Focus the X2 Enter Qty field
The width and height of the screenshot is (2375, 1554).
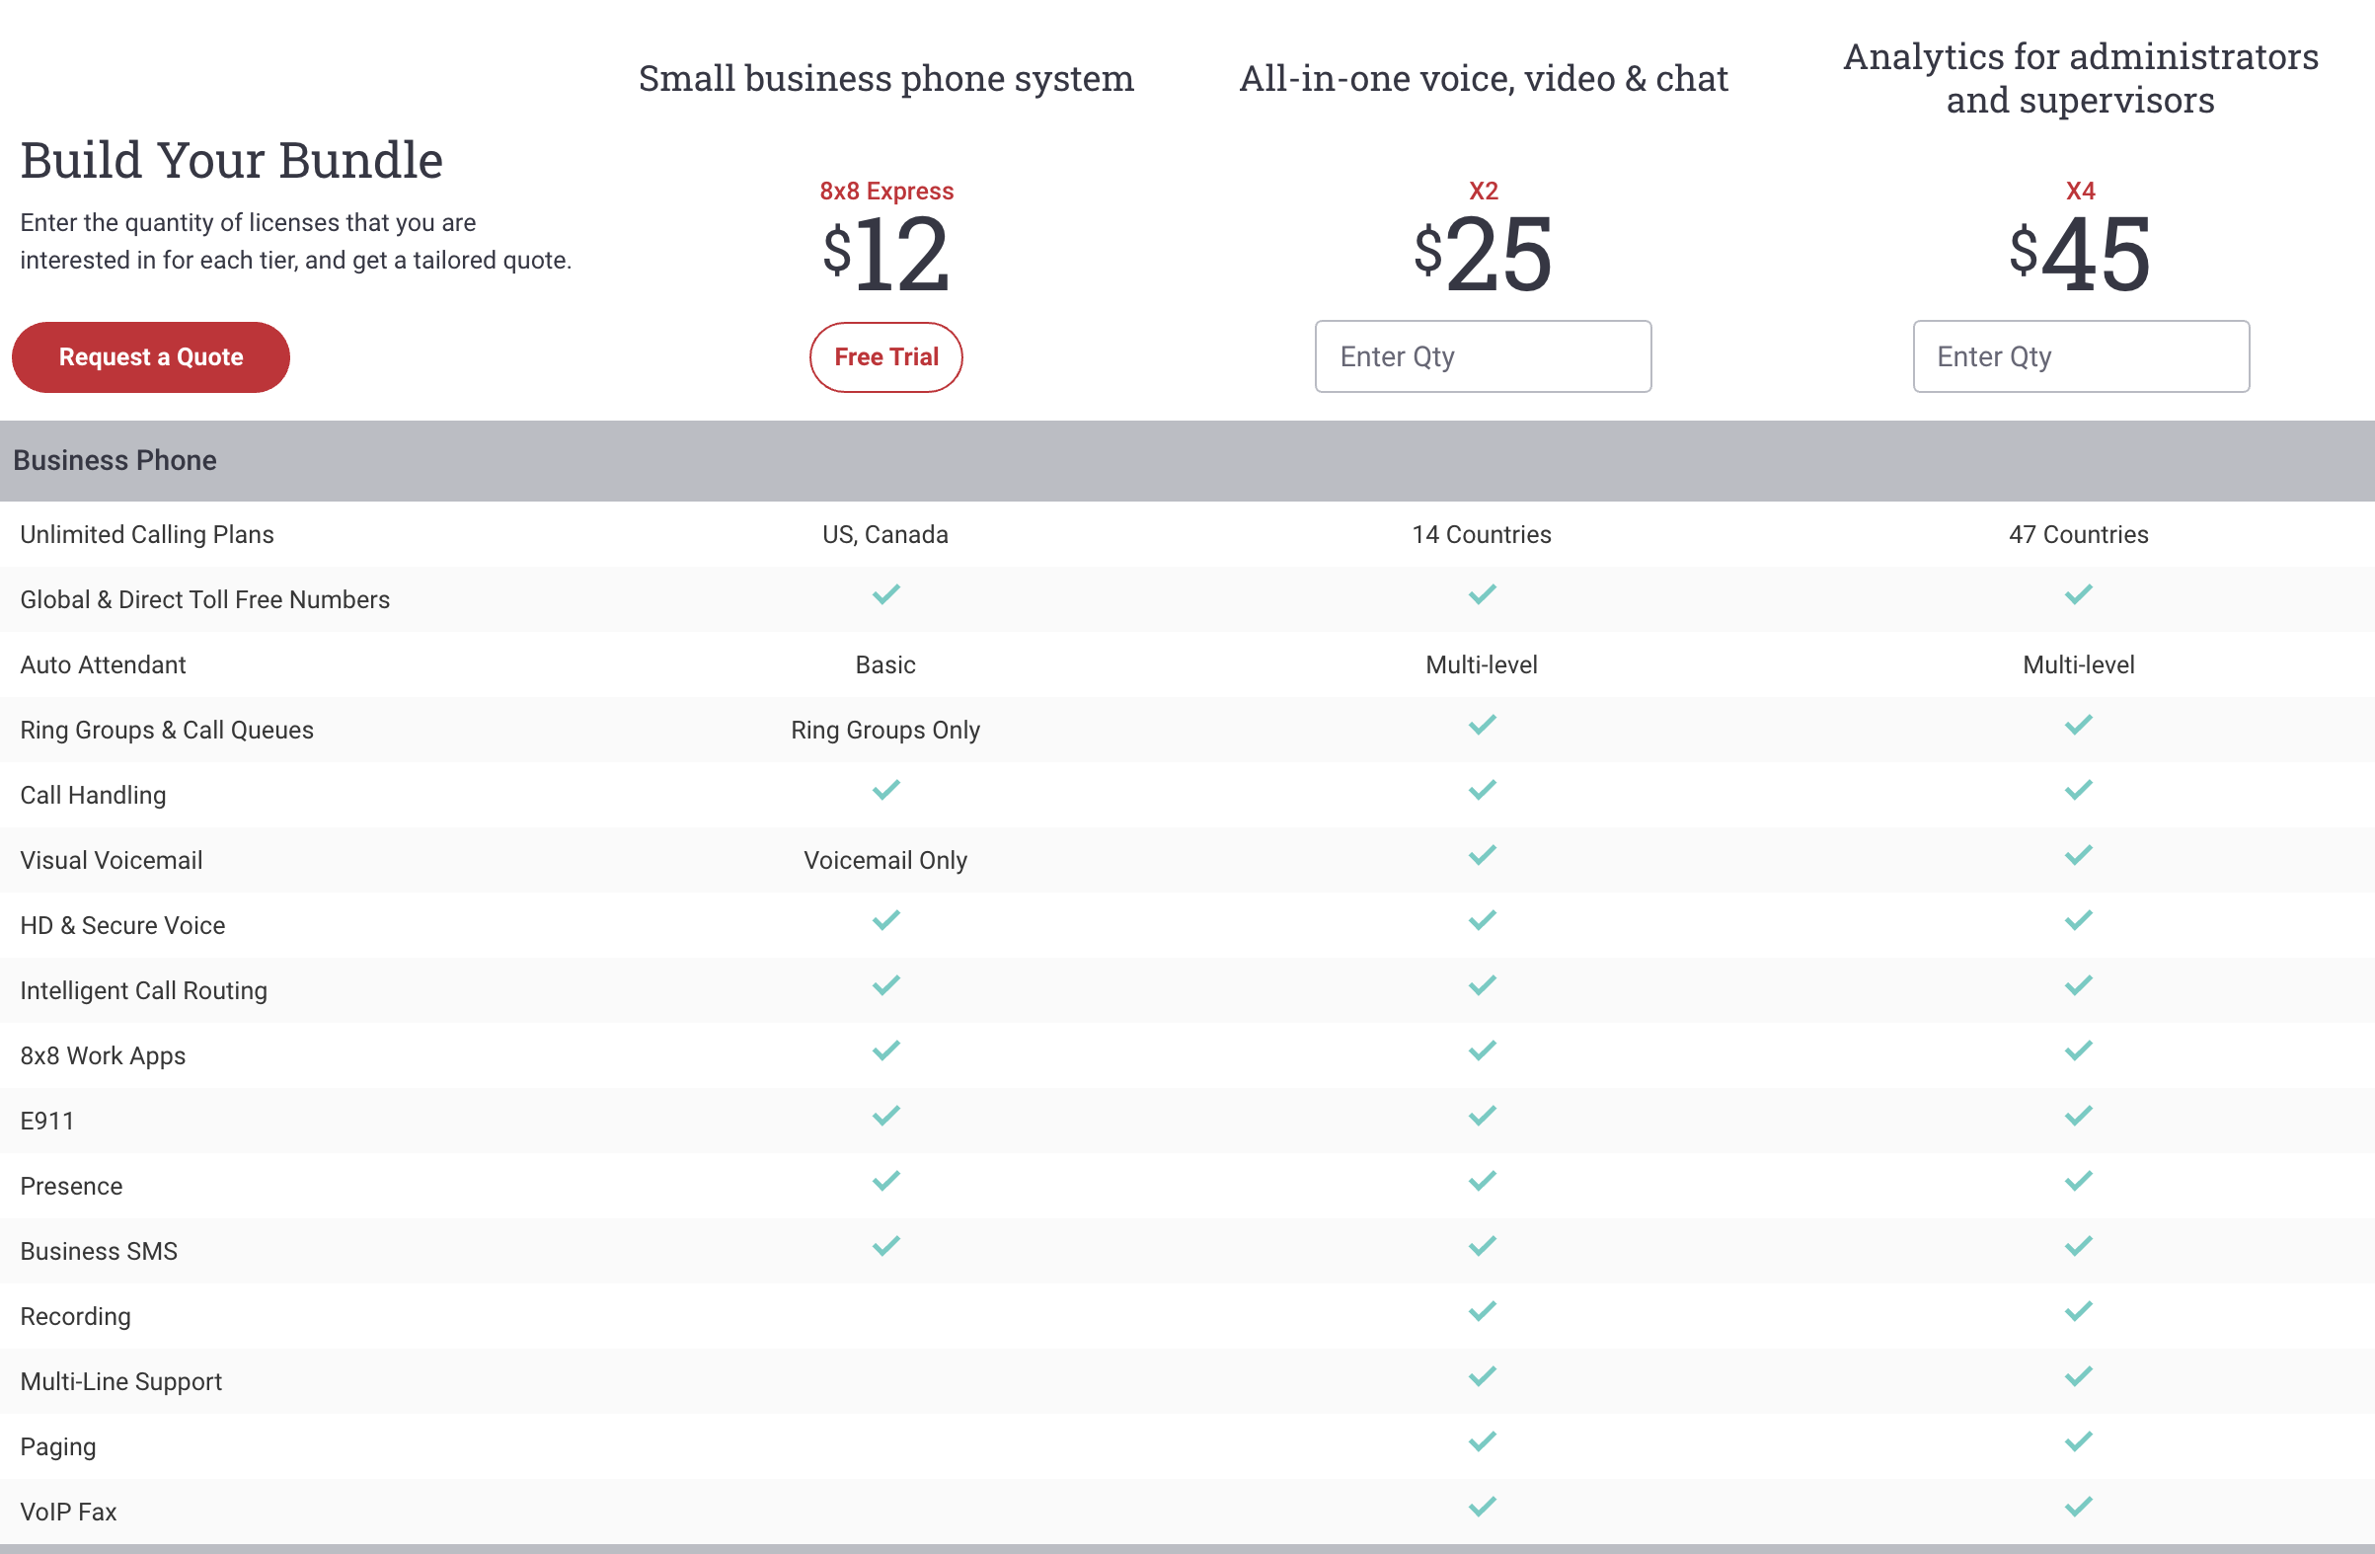1483,356
